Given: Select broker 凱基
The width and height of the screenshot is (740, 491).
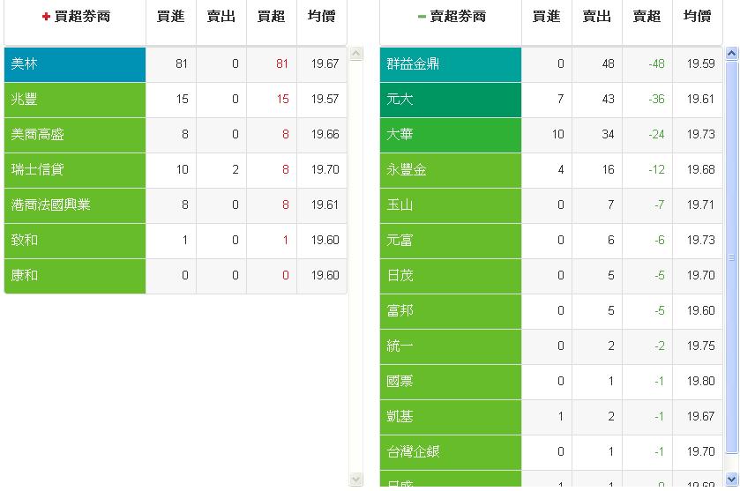Looking at the screenshot, I should [x=451, y=416].
